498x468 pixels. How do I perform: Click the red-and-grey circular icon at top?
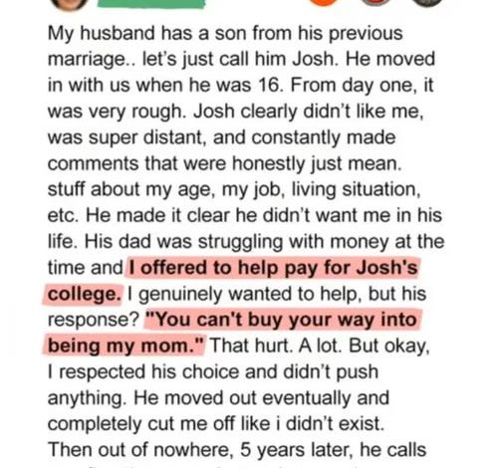[x=375, y=2]
